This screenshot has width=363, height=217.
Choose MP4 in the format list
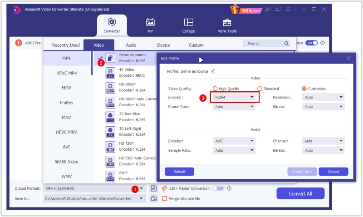(66, 59)
